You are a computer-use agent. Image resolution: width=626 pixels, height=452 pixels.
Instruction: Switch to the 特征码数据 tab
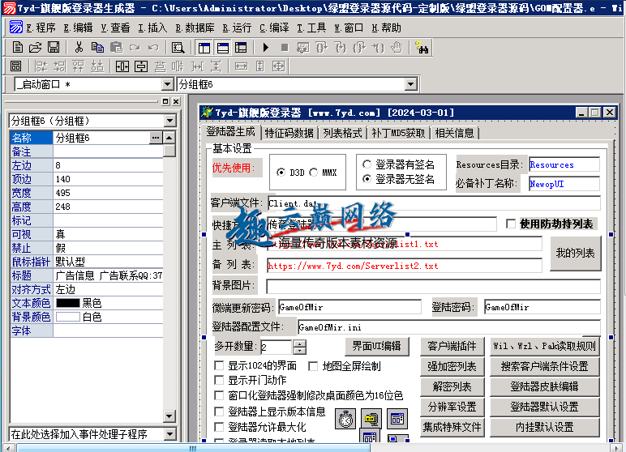[x=289, y=133]
